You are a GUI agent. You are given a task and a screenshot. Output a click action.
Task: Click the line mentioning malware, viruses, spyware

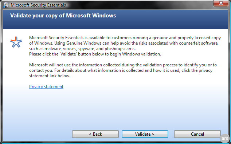coord(82,49)
